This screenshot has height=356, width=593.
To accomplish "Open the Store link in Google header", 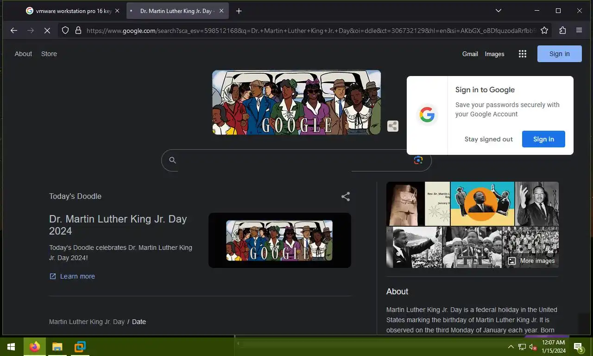I will (x=49, y=54).
